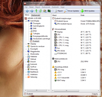Select the +3.3 V készenléti row
The width and height of the screenshot is (102, 97).
pyautogui.click(x=76, y=78)
